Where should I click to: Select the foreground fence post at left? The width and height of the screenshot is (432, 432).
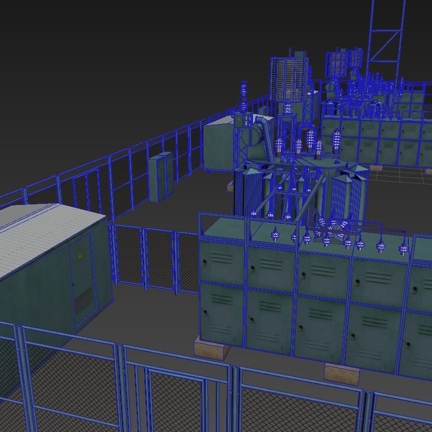26,378
